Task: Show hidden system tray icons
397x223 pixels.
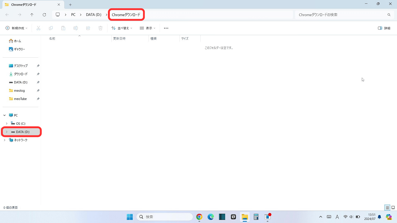Action: [321, 217]
